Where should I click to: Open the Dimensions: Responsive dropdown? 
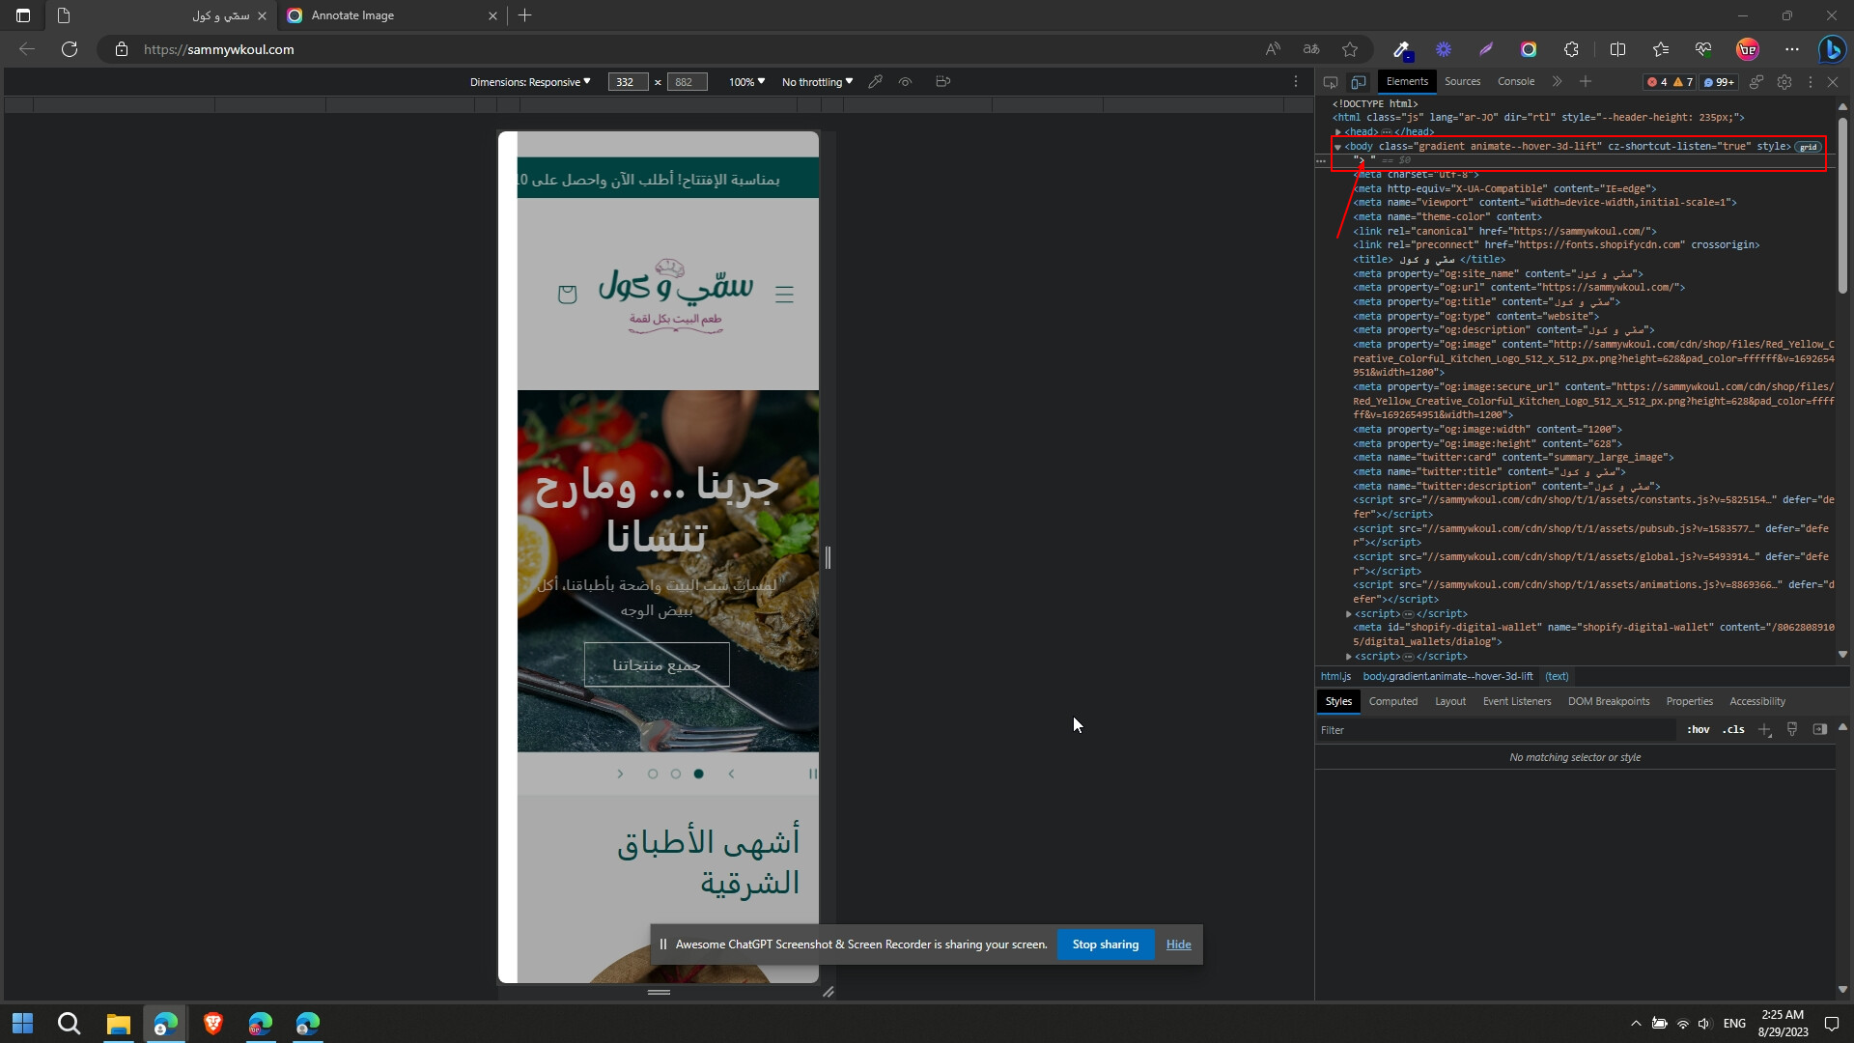pos(530,82)
